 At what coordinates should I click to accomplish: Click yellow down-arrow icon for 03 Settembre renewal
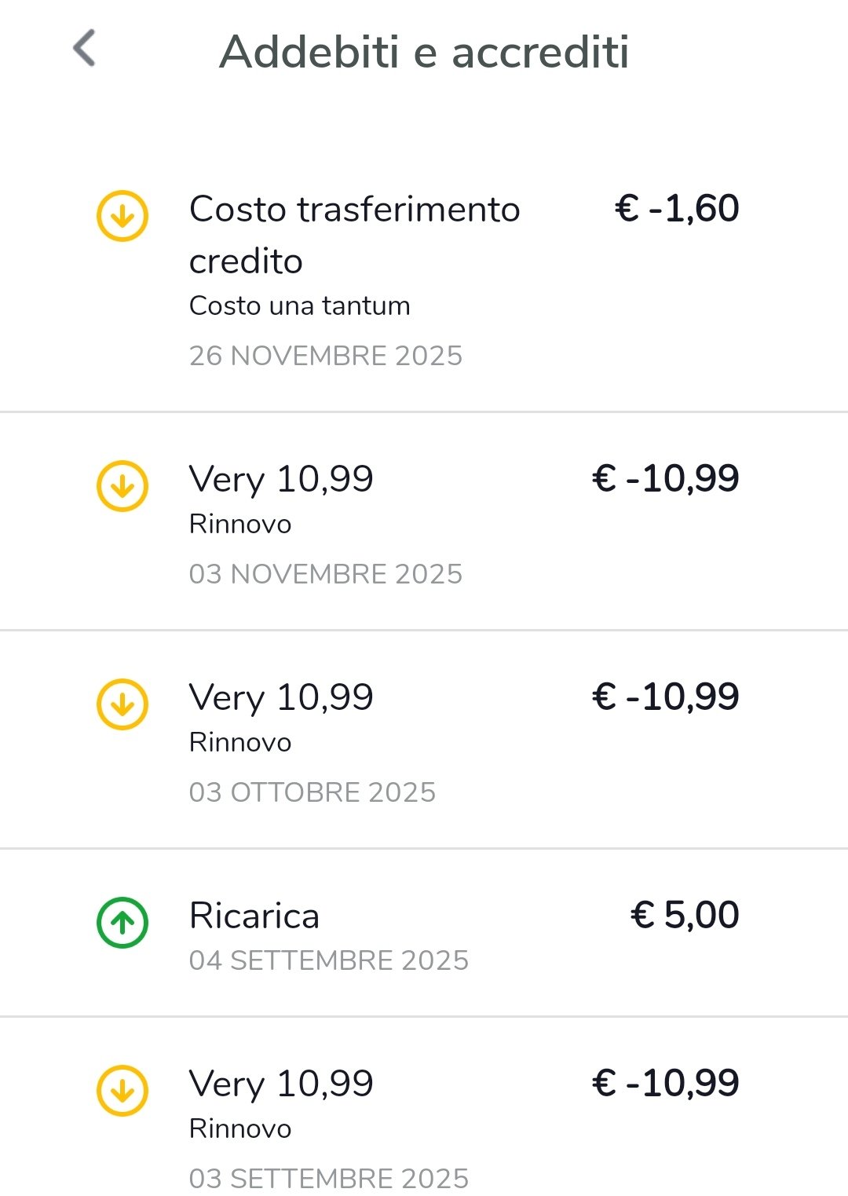click(x=122, y=1091)
